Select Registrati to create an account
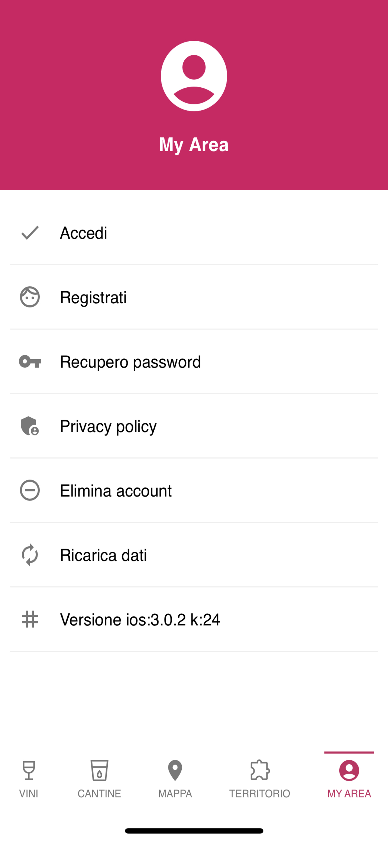This screenshot has height=842, width=388. pyautogui.click(x=194, y=297)
